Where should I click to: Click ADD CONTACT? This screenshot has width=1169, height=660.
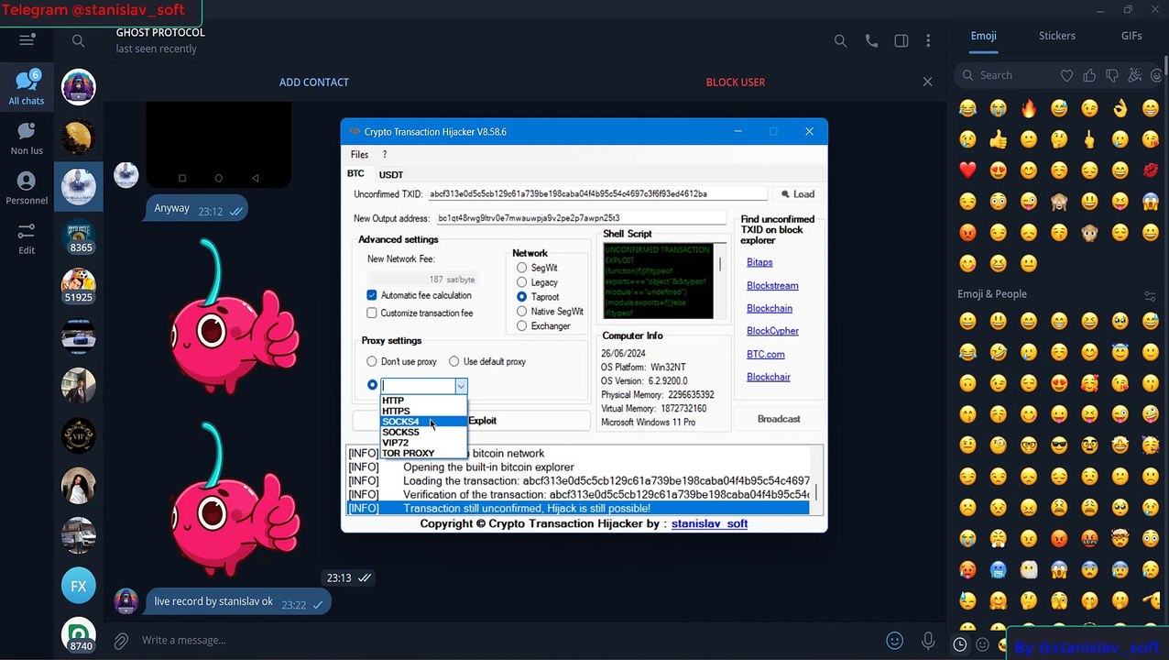[x=314, y=82]
